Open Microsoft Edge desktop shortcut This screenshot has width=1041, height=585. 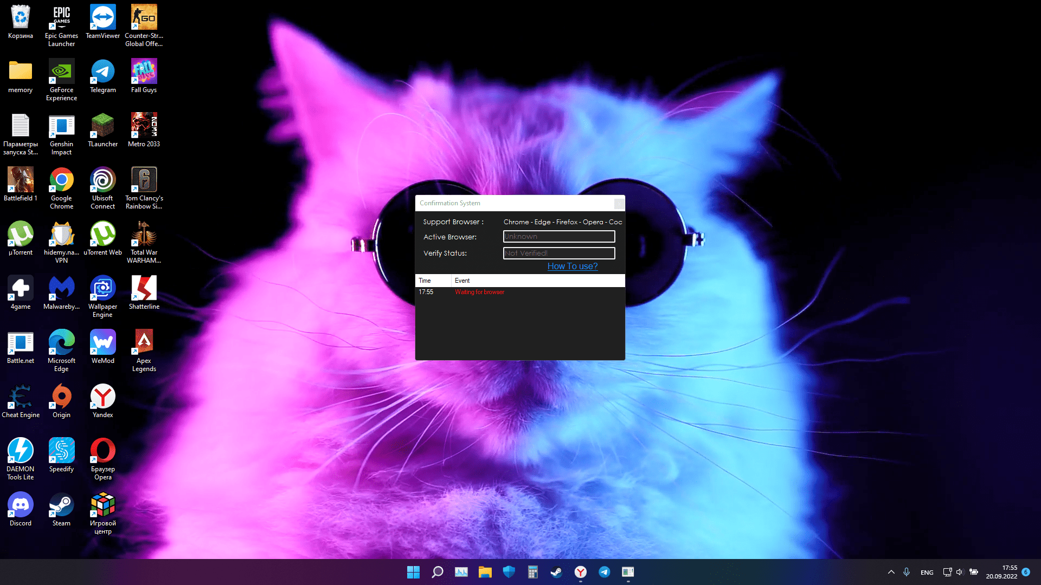coord(61,351)
